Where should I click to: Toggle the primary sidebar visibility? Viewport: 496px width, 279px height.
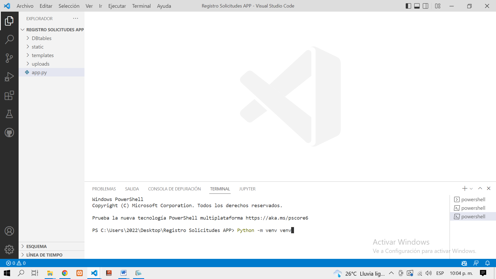click(x=408, y=6)
